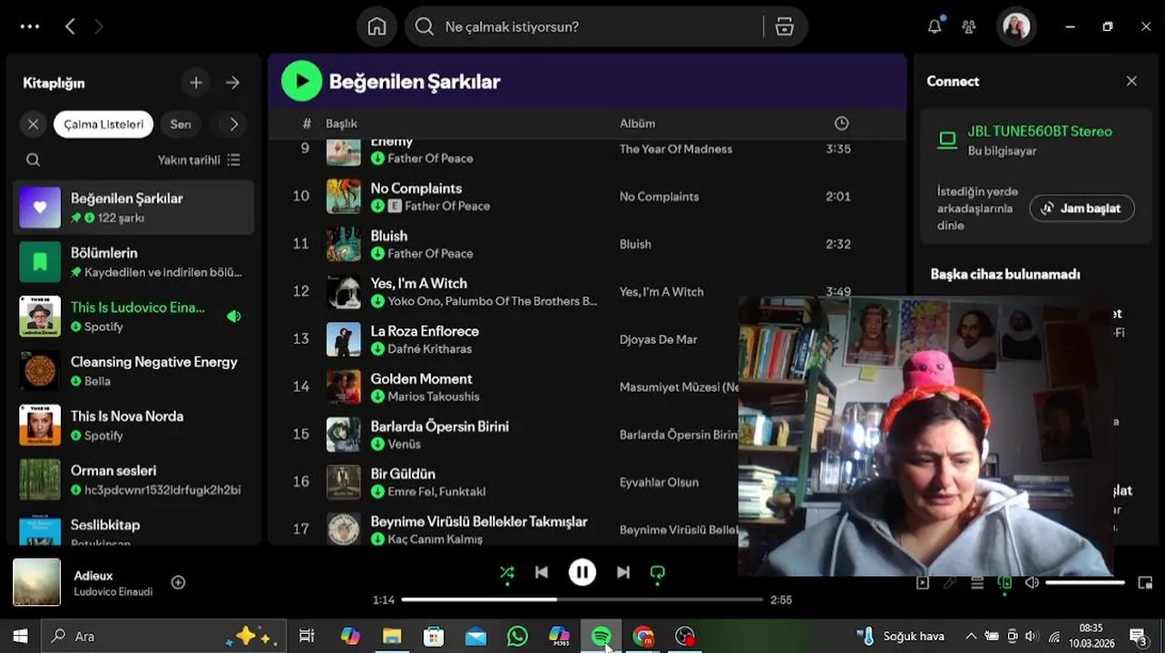Start a Jam with Jam başlat

tap(1082, 209)
